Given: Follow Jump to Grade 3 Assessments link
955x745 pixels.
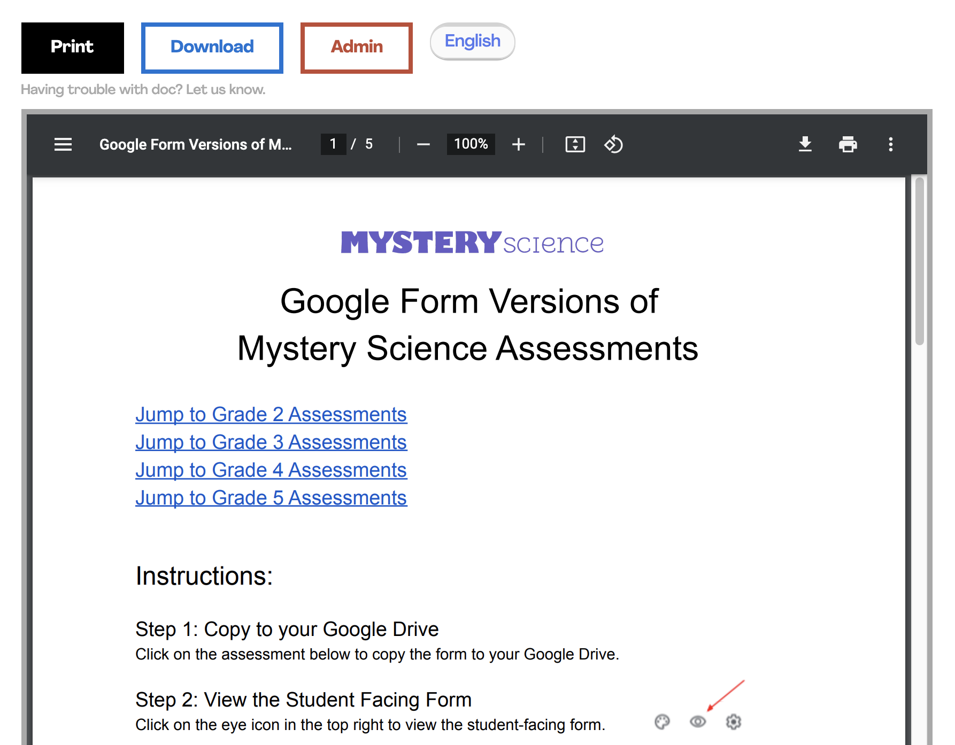Looking at the screenshot, I should click(271, 443).
